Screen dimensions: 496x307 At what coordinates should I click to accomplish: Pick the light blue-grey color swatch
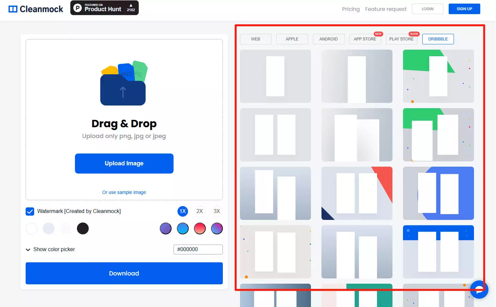pos(49,228)
